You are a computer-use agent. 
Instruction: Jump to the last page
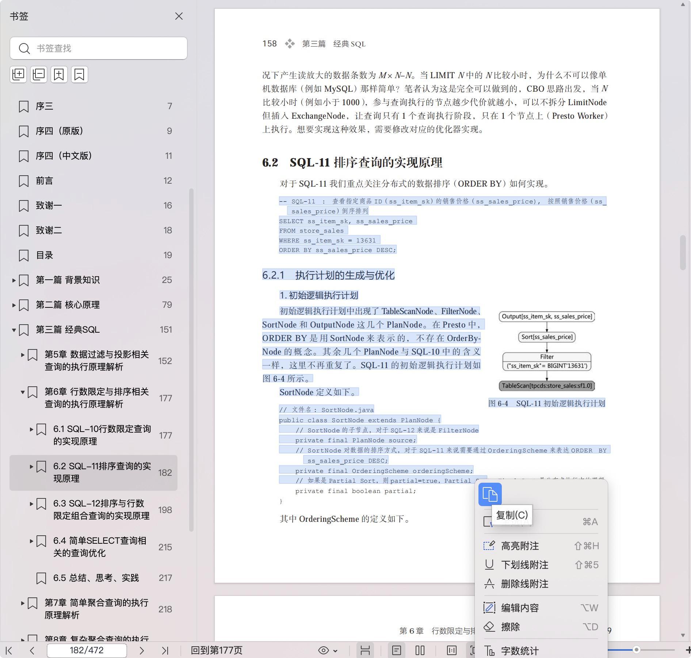click(165, 650)
